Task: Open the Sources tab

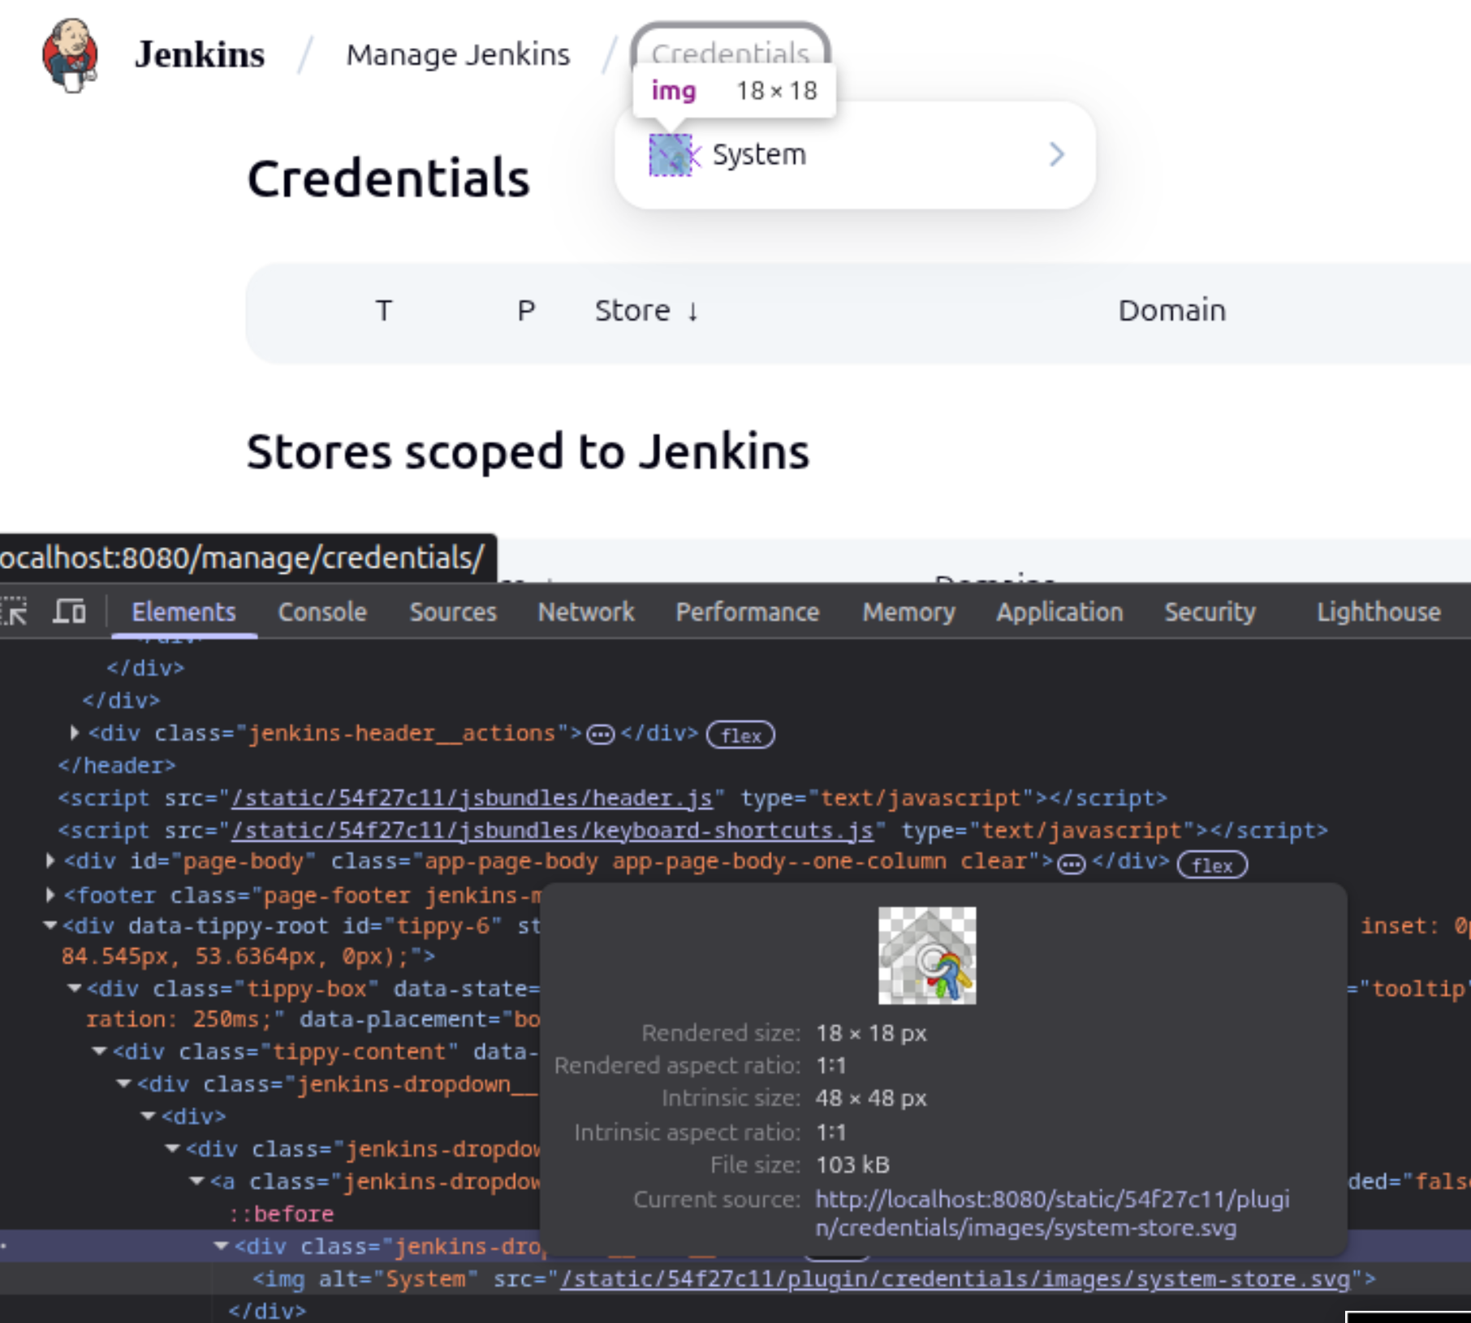Action: coord(453,612)
